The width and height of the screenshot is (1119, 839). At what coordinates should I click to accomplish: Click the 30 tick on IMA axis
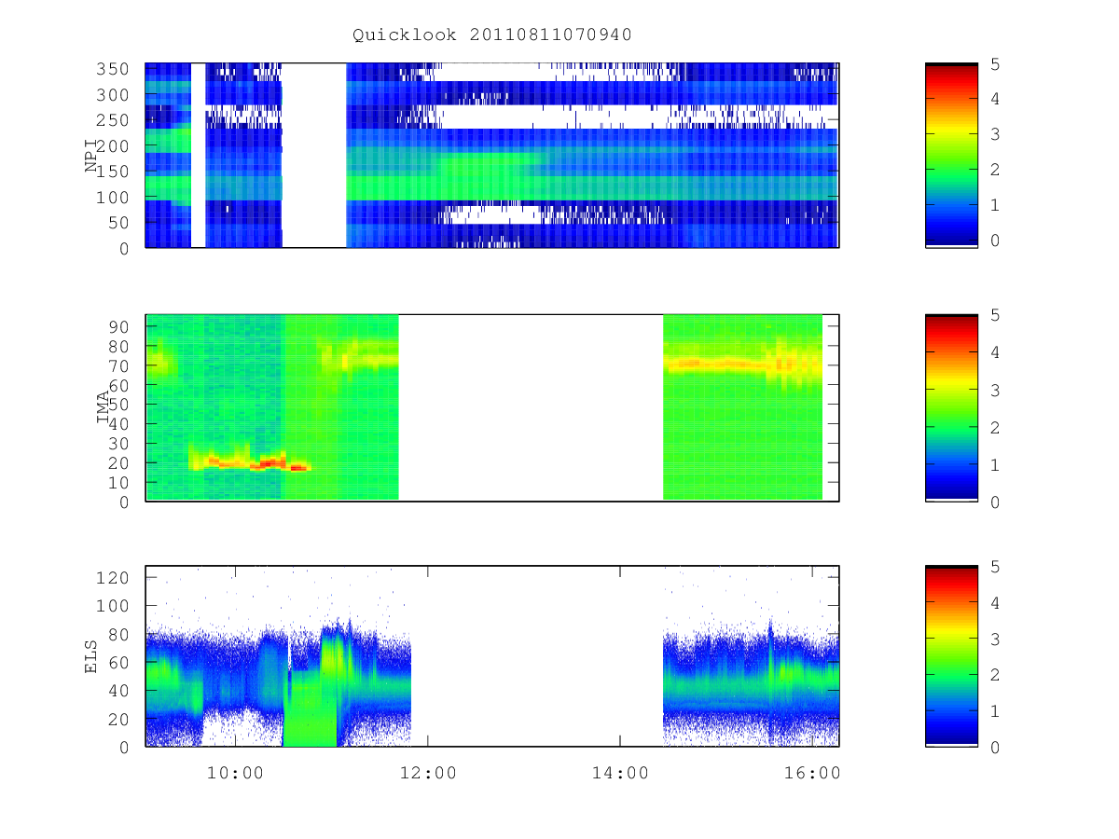120,443
